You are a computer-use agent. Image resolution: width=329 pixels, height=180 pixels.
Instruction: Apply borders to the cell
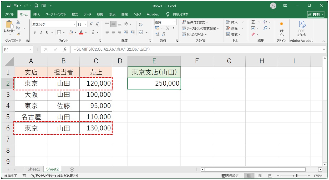click(x=59, y=32)
